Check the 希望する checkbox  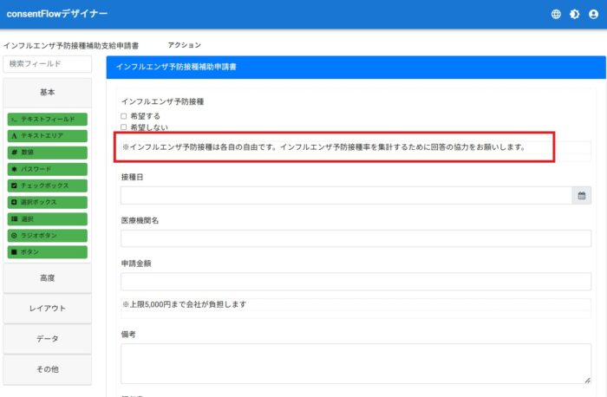(123, 116)
